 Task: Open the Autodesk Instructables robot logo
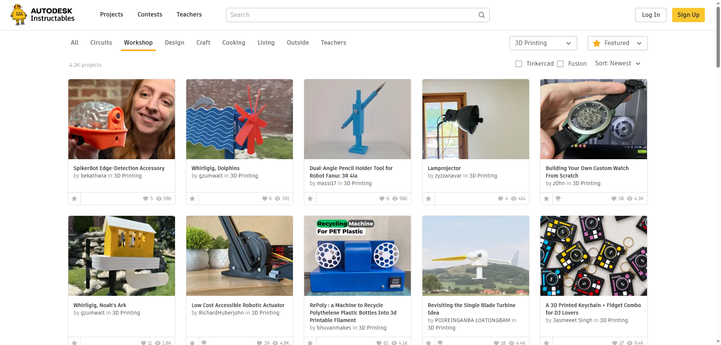coord(42,15)
